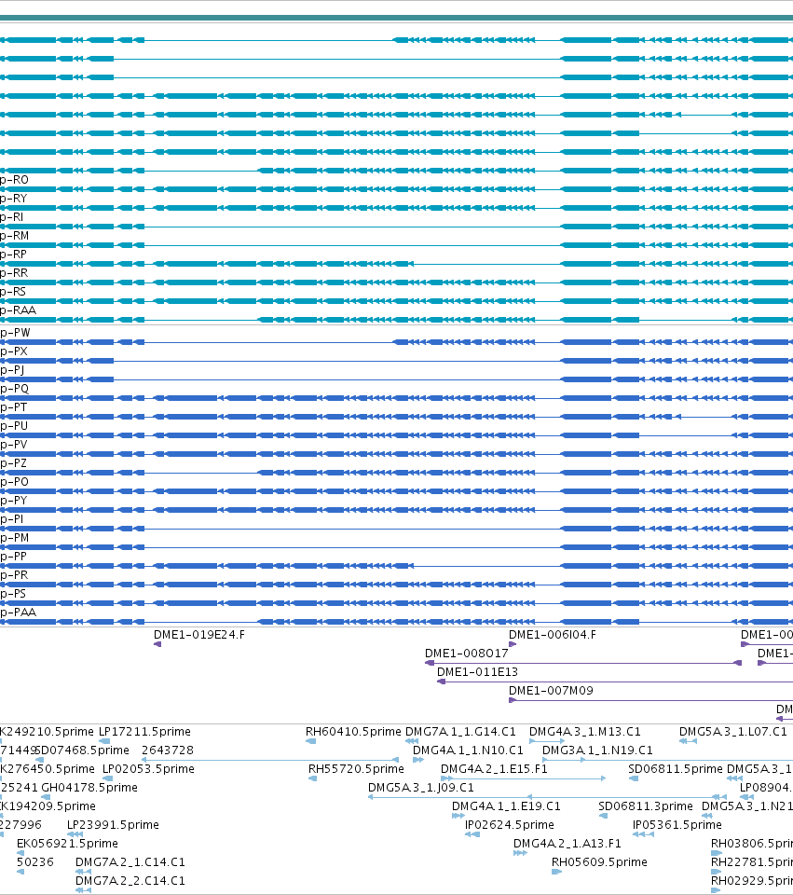Click the p-RS transcript label
This screenshot has height=895, width=793.
pos(13,292)
